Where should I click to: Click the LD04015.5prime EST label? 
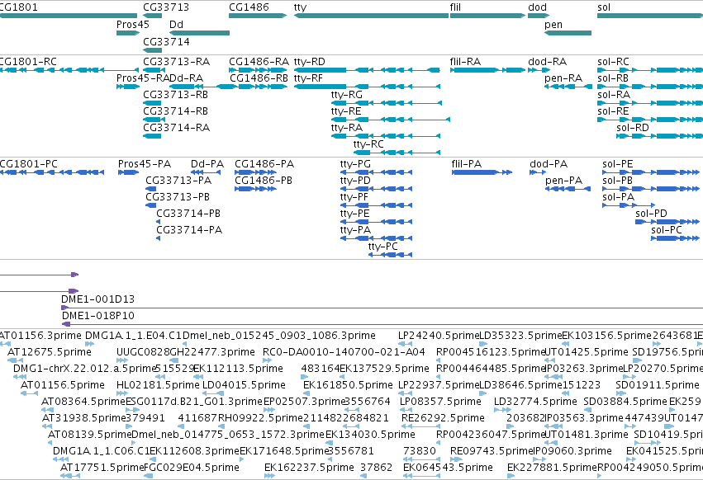244,385
